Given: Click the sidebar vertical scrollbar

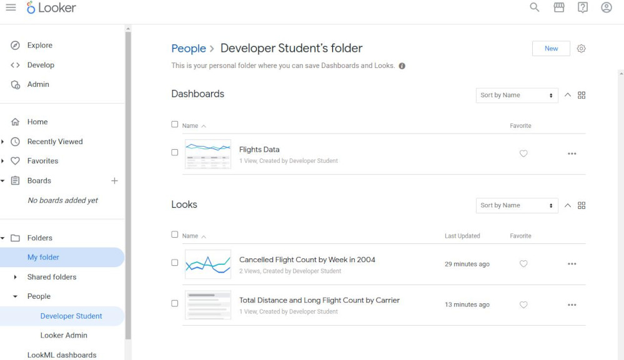Looking at the screenshot, I should tap(128, 185).
